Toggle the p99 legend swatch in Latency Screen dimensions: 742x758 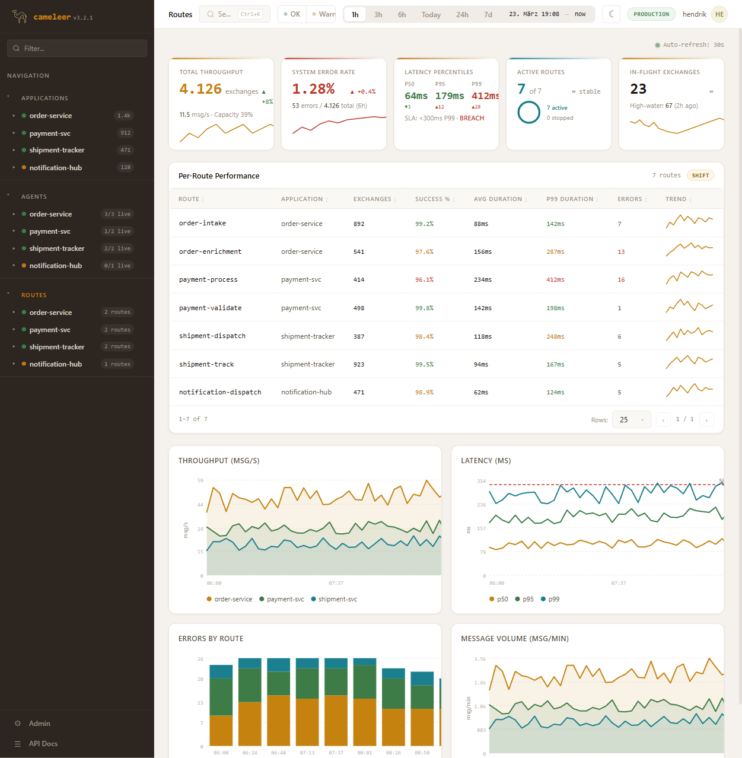tap(544, 599)
